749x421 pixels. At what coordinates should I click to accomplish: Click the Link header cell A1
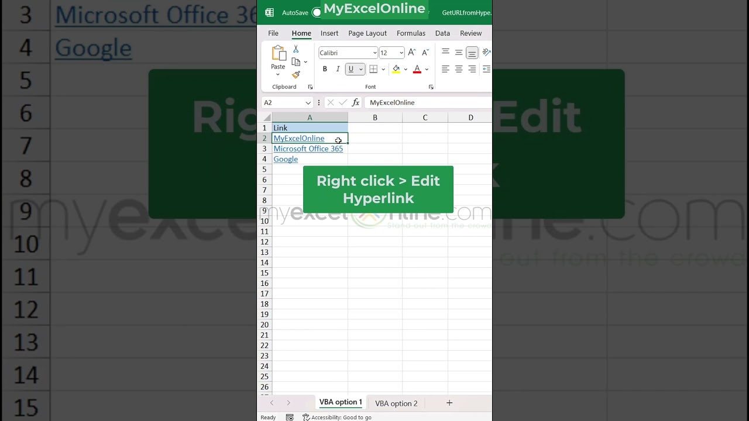(x=310, y=128)
